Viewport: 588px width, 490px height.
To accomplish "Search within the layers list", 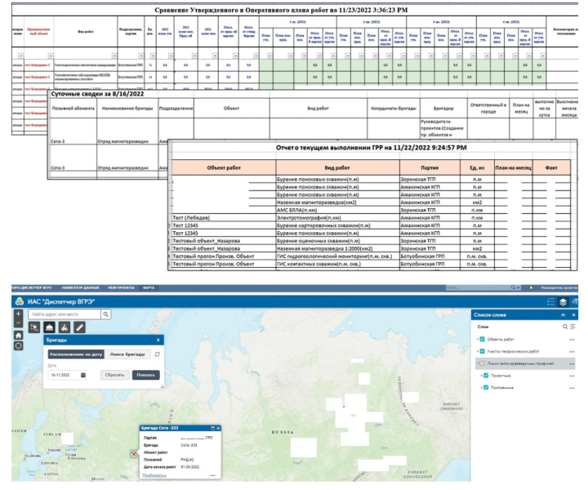I will tap(565, 327).
